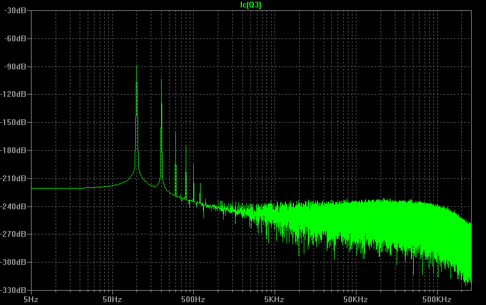
Task: Click the -210dB axis label
Action: point(13,178)
